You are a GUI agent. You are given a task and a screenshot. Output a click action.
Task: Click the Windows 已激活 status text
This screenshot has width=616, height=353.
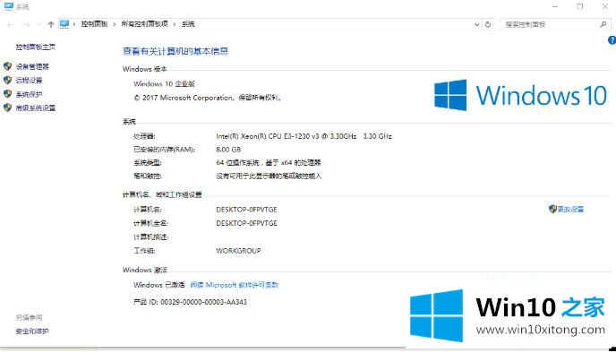pyautogui.click(x=158, y=285)
